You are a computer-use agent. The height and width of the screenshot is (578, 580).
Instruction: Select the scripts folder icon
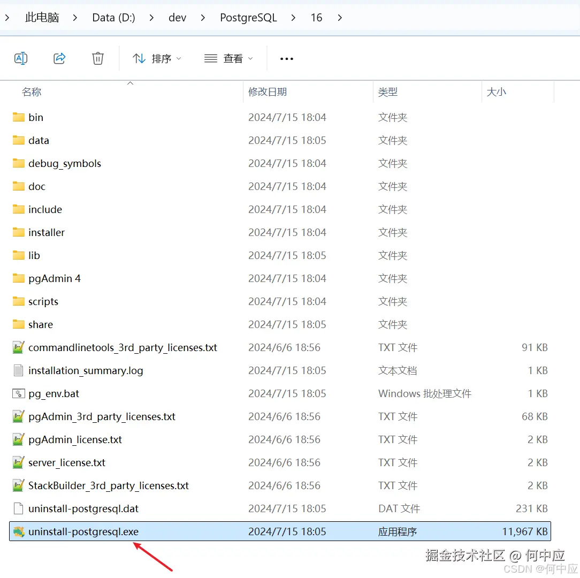click(x=19, y=301)
